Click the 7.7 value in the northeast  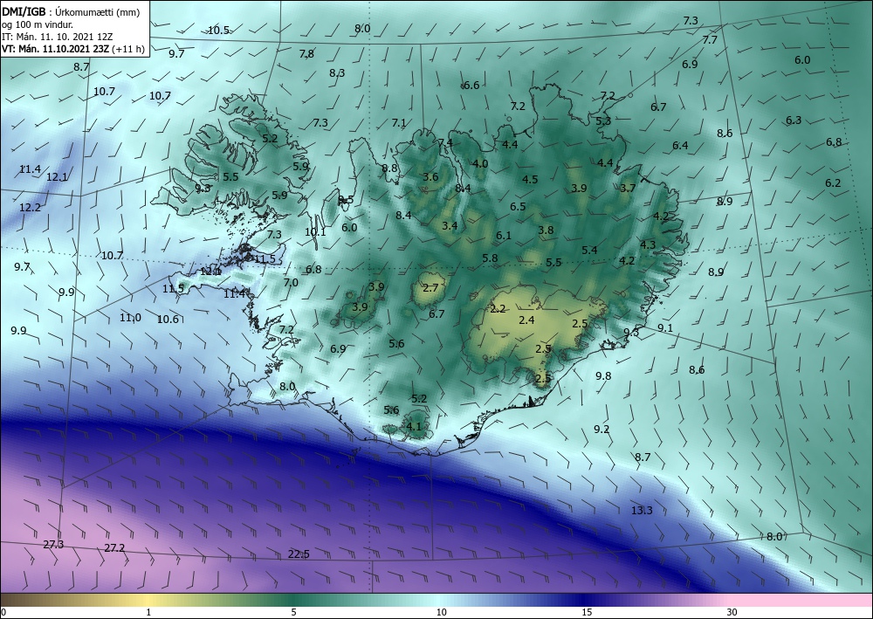point(710,40)
